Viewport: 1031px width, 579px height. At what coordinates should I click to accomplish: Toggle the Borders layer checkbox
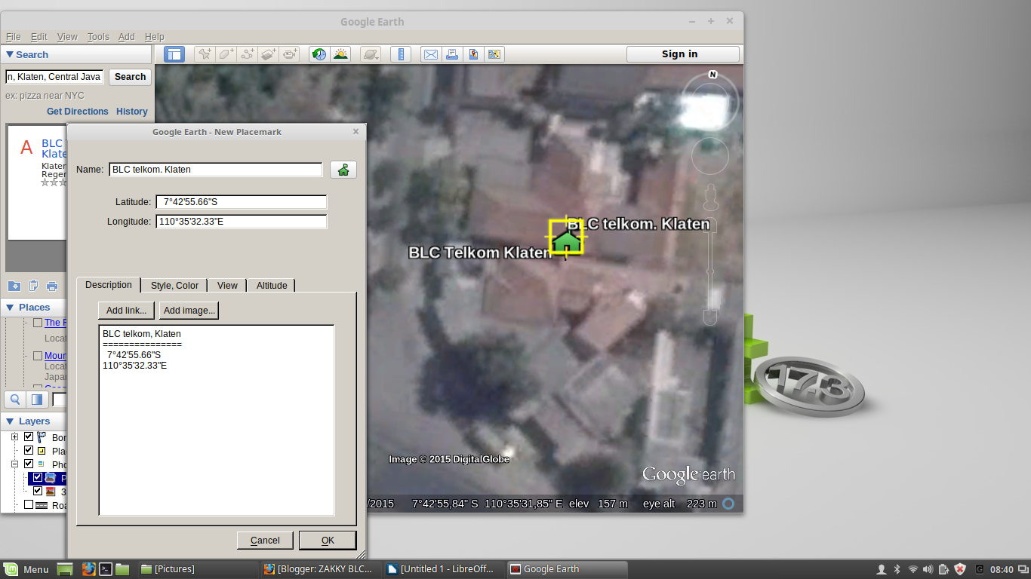pyautogui.click(x=29, y=437)
